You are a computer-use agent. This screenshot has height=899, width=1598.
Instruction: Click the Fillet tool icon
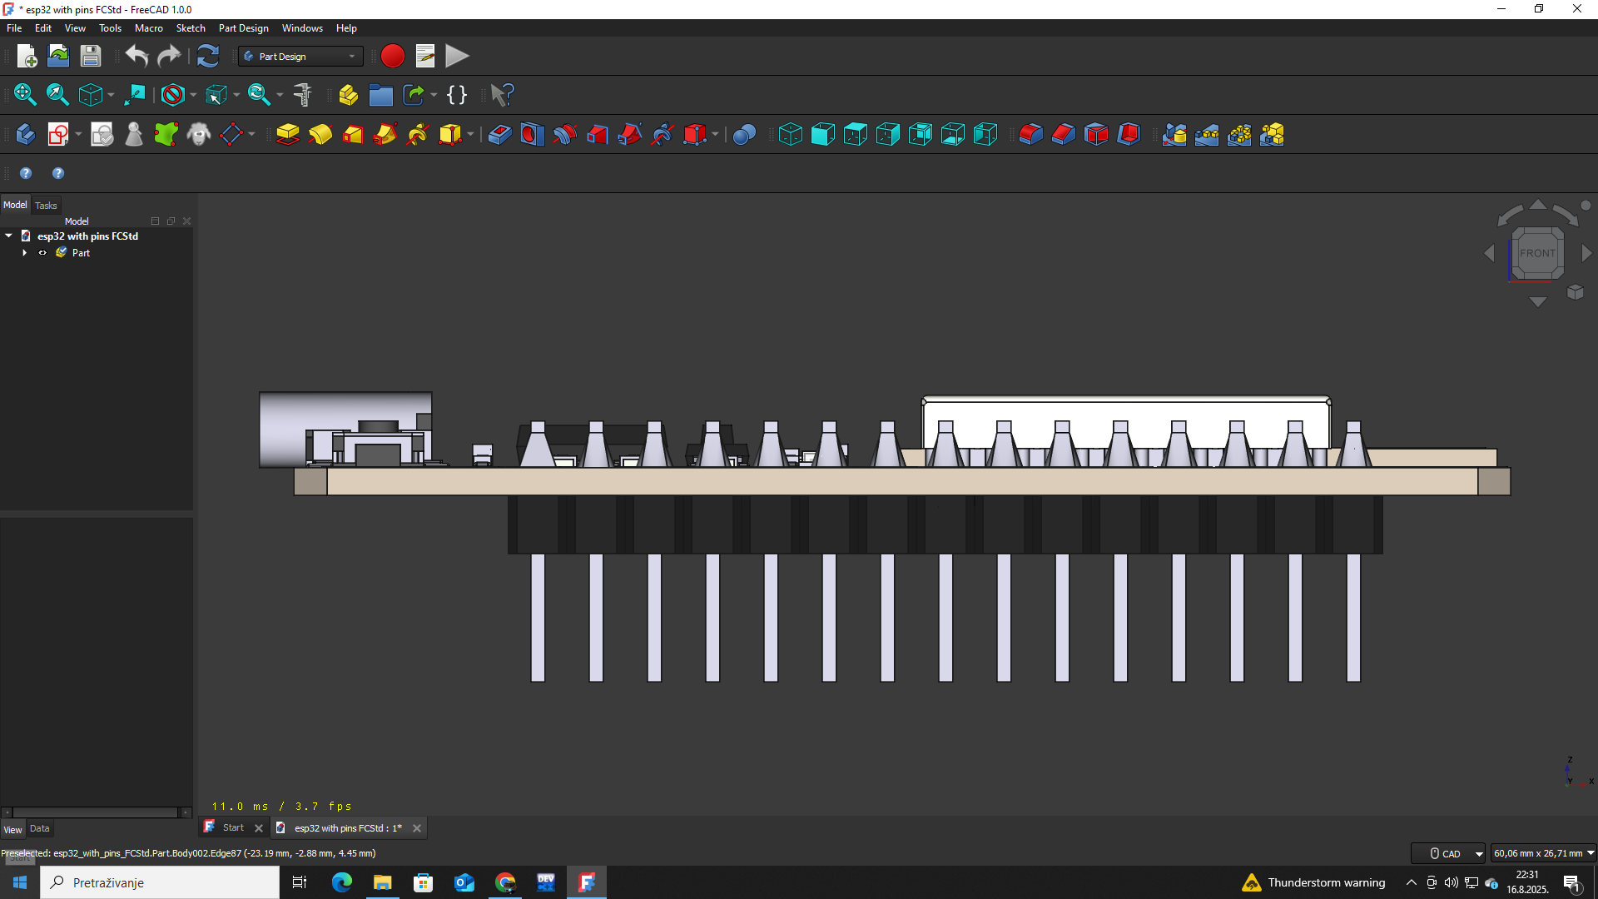coord(1030,135)
